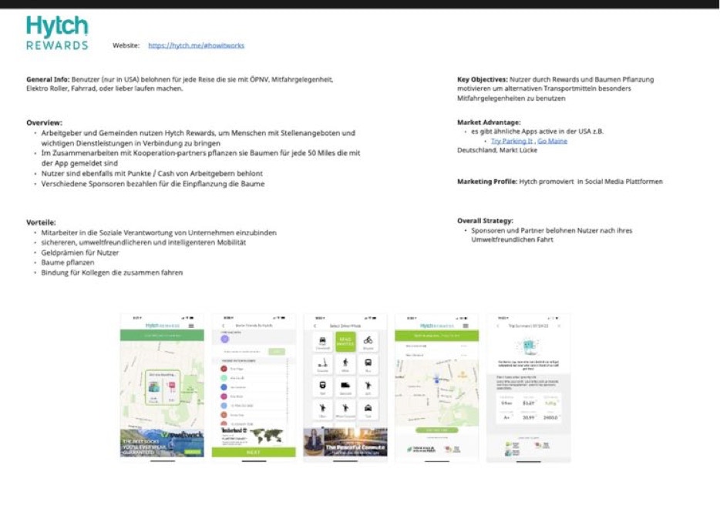Open hamburger menu on first phone screenshot
Screen dimensions: 720x508
click(x=191, y=326)
